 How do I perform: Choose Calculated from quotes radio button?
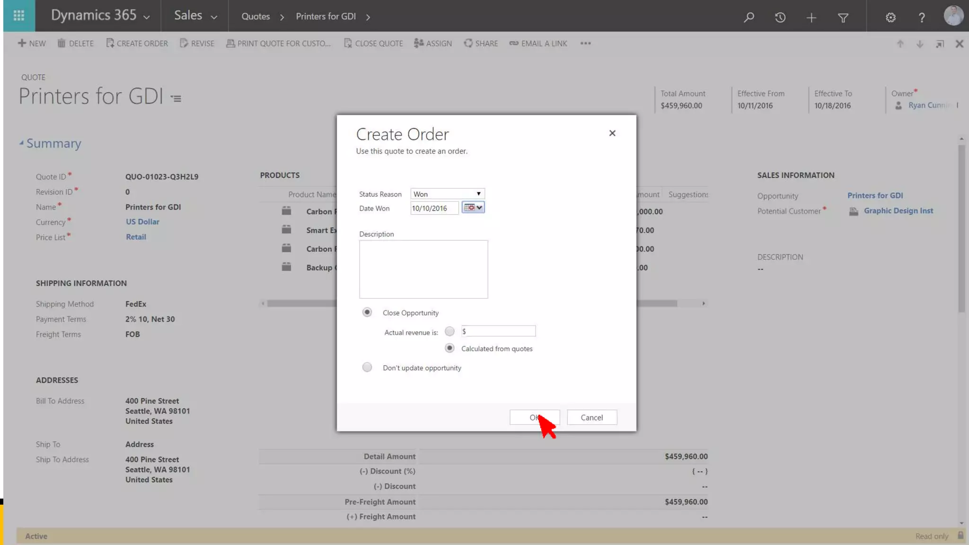pyautogui.click(x=449, y=348)
